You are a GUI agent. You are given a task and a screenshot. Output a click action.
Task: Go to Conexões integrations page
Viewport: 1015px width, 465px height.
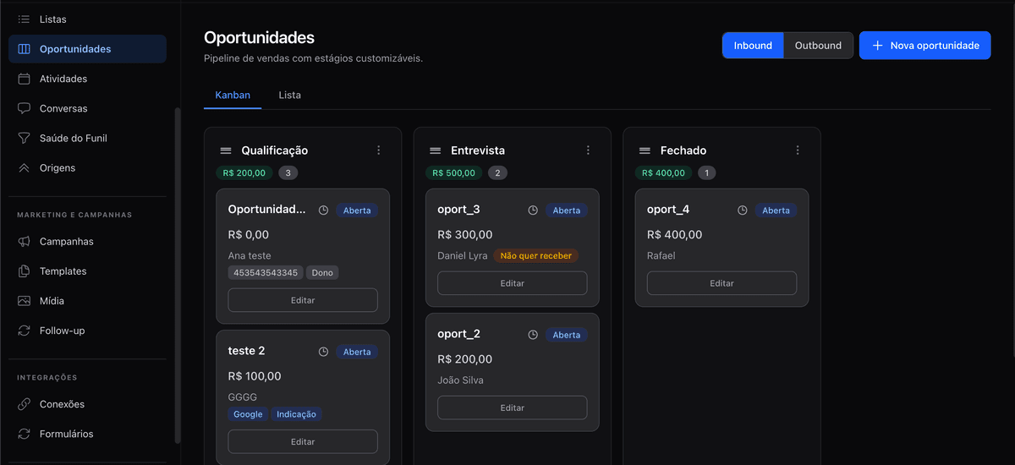pyautogui.click(x=62, y=404)
